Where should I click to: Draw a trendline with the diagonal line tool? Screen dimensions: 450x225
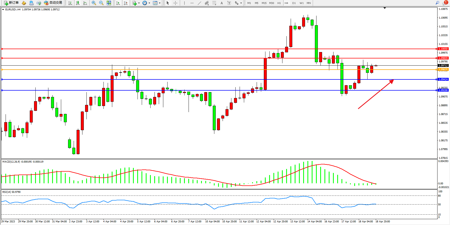[x=199, y=3]
